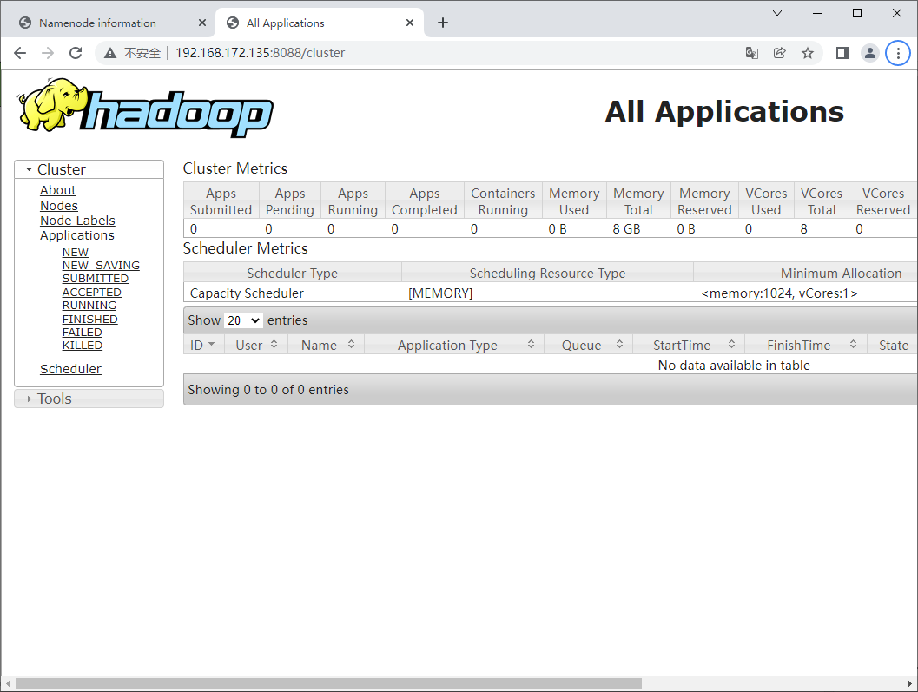This screenshot has width=918, height=692.
Task: Sort table by Name column
Action: coord(326,345)
